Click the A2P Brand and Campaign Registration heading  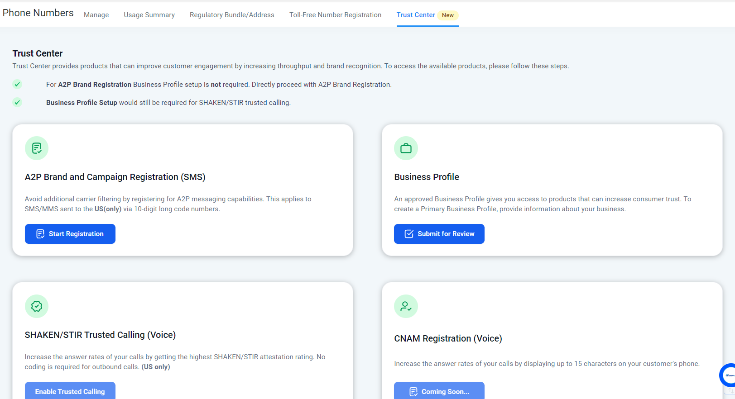click(115, 177)
